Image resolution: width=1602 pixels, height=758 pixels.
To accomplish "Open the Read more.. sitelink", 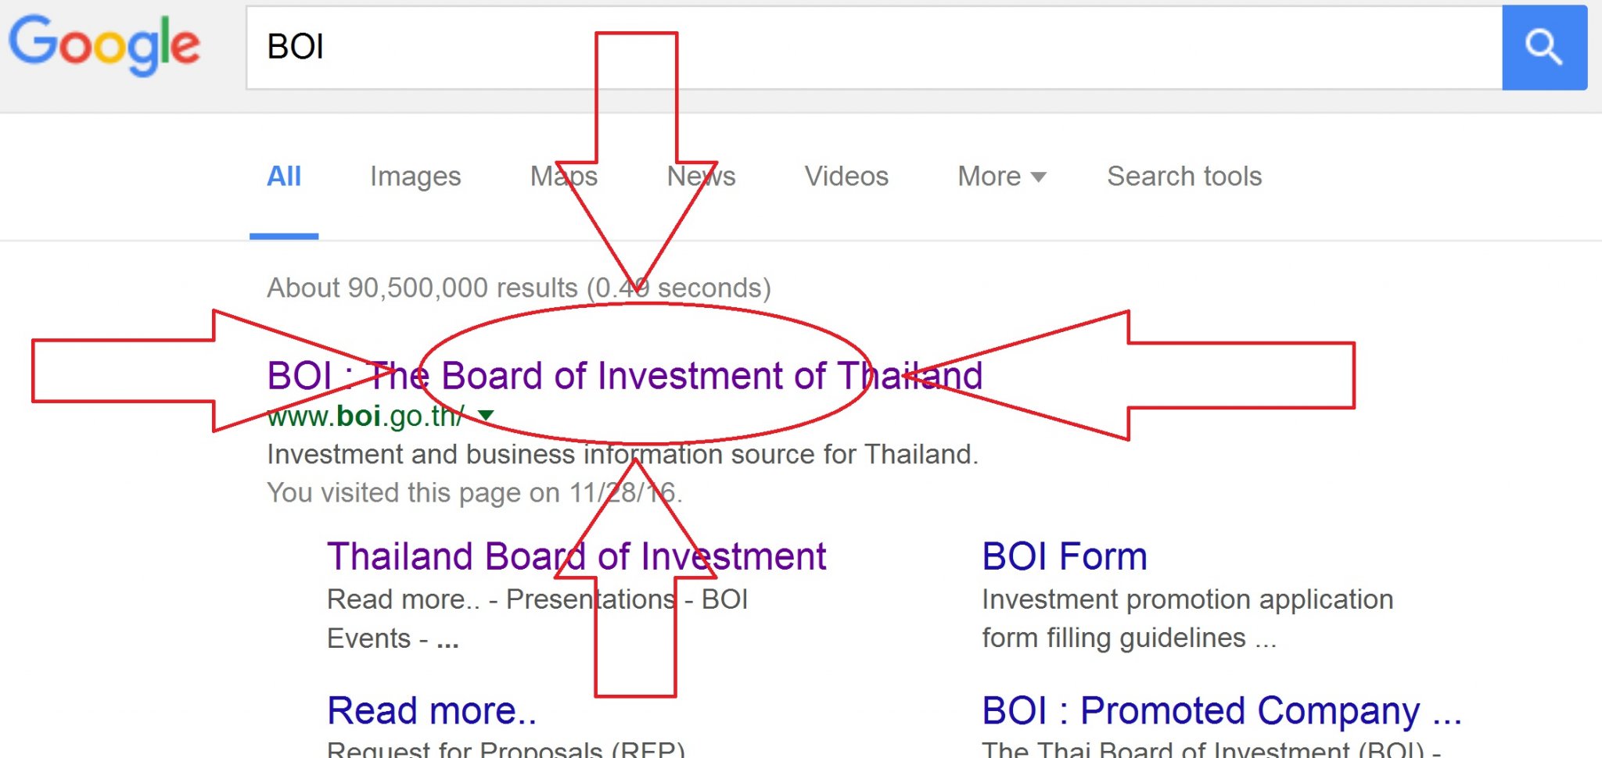I will click(x=432, y=710).
